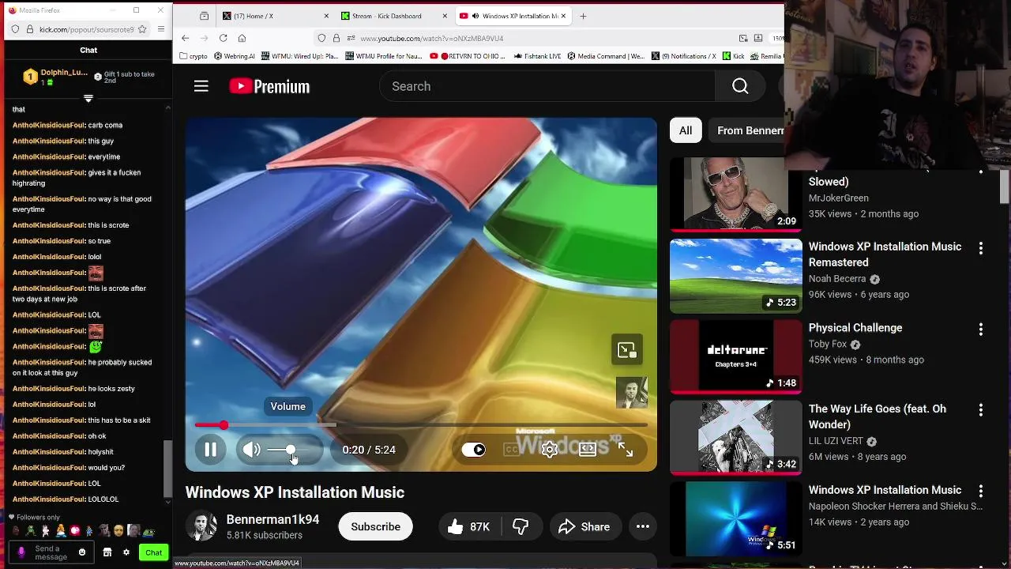Open the emoji picker in the chat box
Screen dimensions: 1011x569
[x=82, y=552]
